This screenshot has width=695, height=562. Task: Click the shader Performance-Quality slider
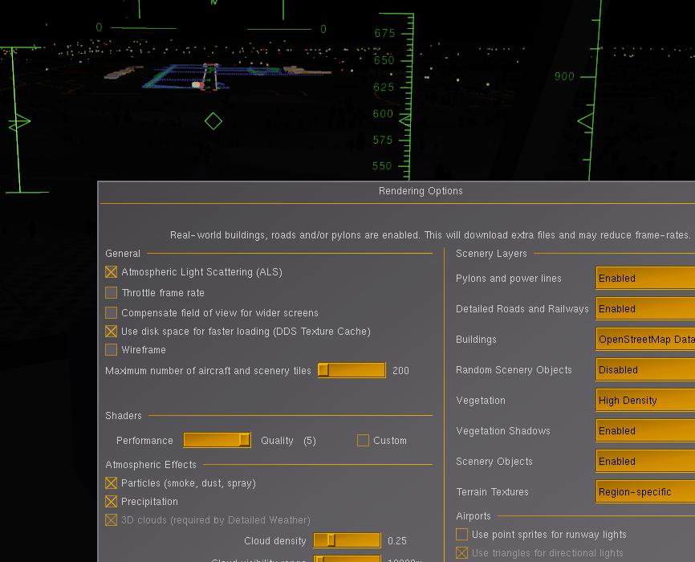click(x=217, y=440)
